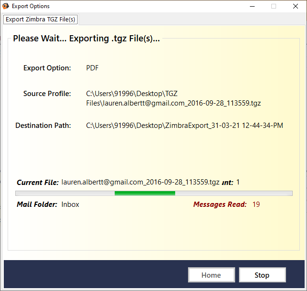The image size is (307, 291).
Task: Click the Current File label
Action: [x=38, y=183]
